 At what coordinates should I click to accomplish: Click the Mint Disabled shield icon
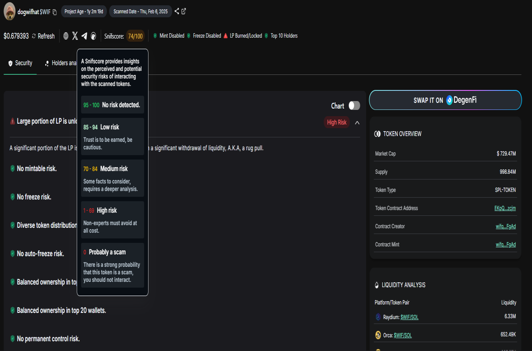coord(155,36)
